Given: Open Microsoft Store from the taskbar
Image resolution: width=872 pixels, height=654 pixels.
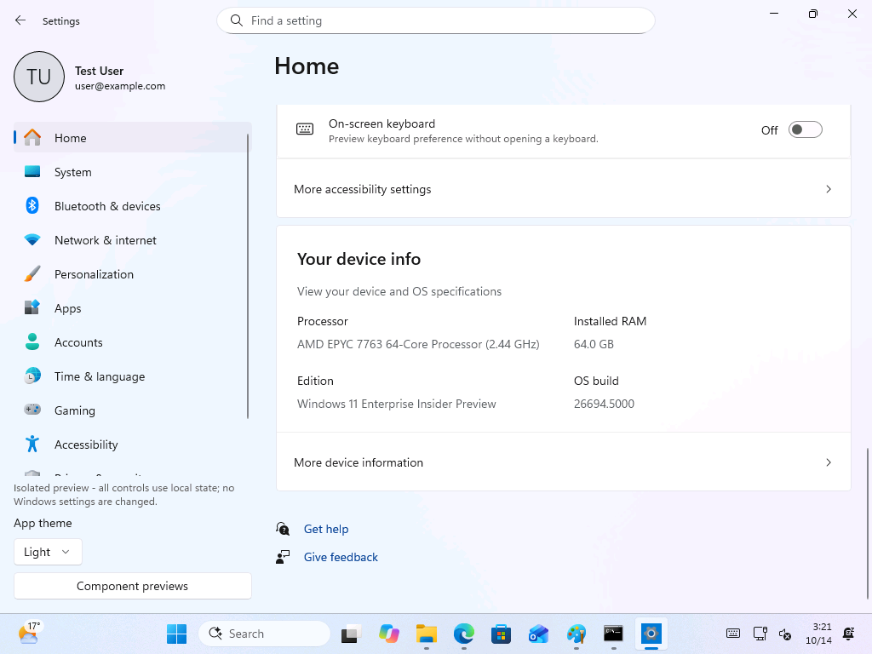Looking at the screenshot, I should [501, 634].
